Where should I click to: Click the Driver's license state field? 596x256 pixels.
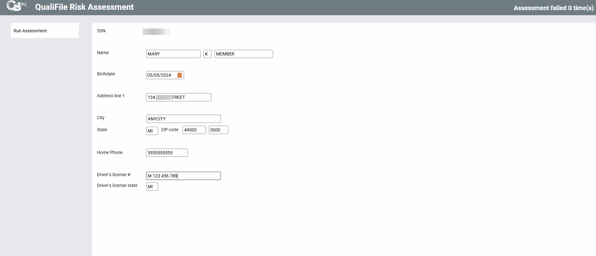click(152, 187)
